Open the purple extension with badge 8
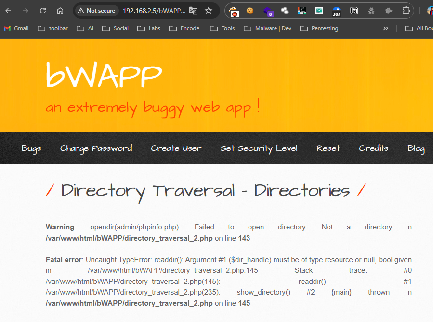 pyautogui.click(x=268, y=12)
